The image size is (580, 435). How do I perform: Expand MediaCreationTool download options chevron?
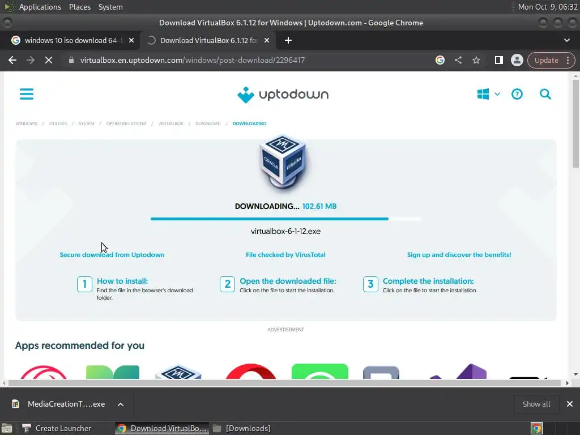[121, 404]
